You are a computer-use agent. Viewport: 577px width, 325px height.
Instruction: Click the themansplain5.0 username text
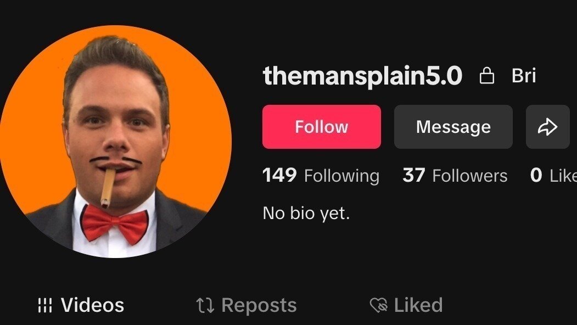point(362,76)
